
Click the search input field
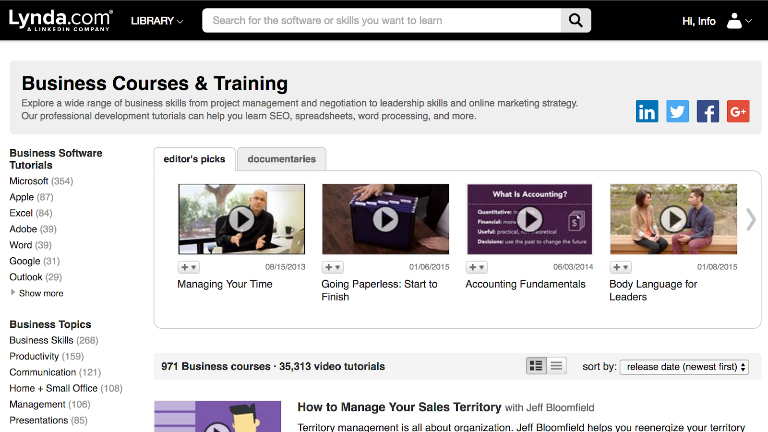point(382,20)
